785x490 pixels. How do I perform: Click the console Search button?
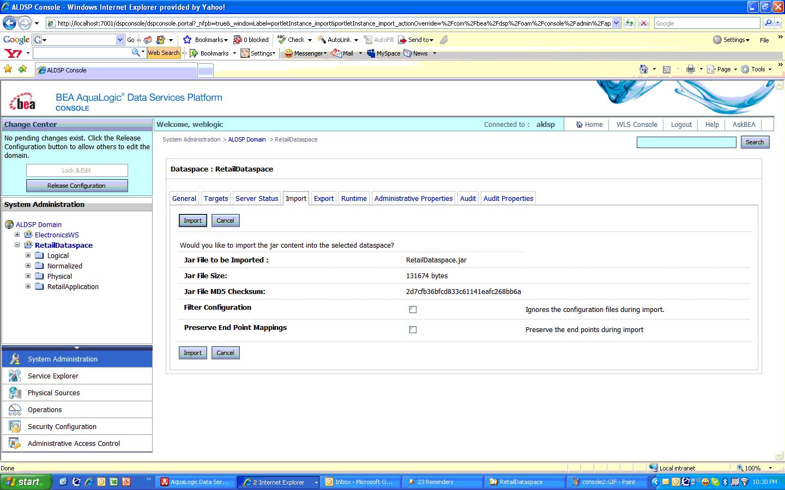(x=754, y=142)
